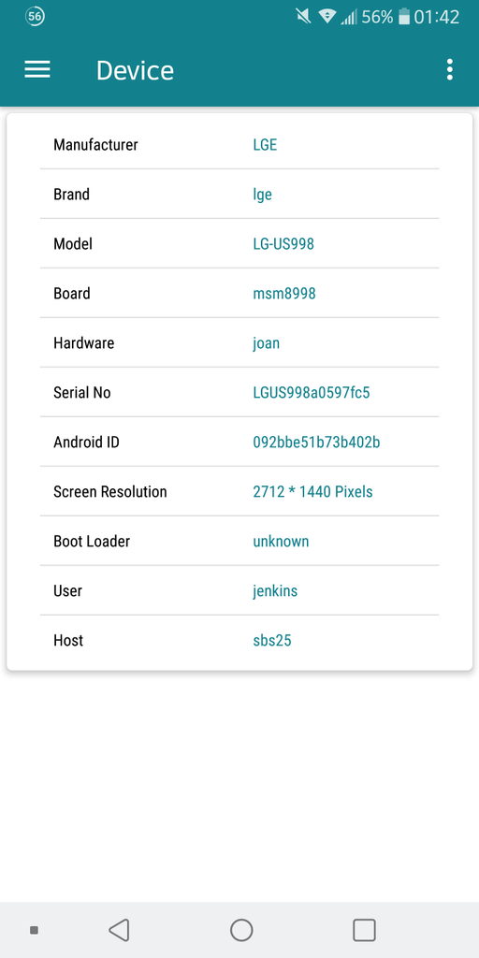The height and width of the screenshot is (958, 479).
Task: Tap the jenkins user value
Action: tap(276, 591)
